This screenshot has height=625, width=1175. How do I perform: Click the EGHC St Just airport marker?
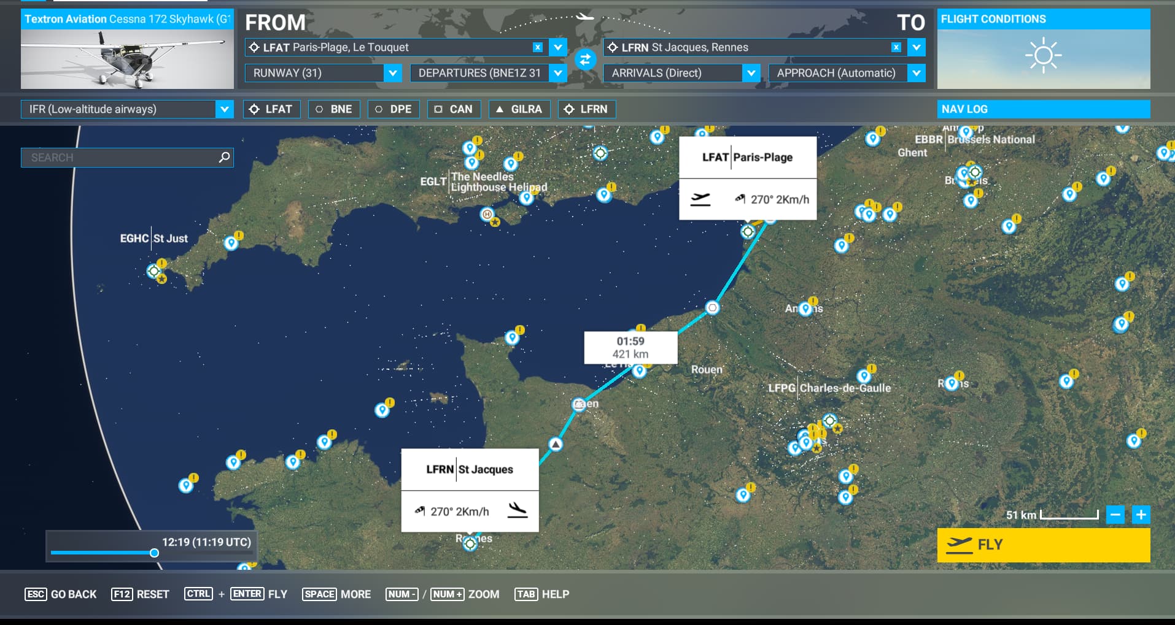coord(153,270)
